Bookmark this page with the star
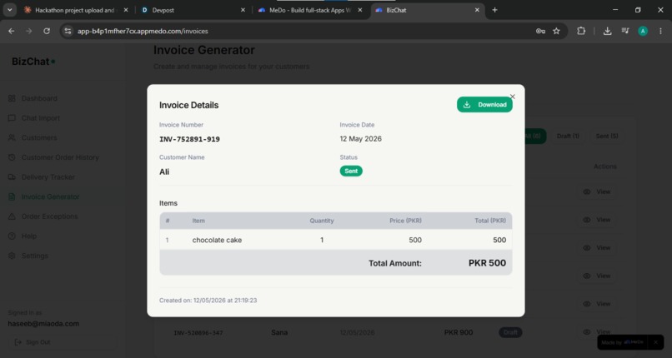The width and height of the screenshot is (672, 358). [x=556, y=31]
